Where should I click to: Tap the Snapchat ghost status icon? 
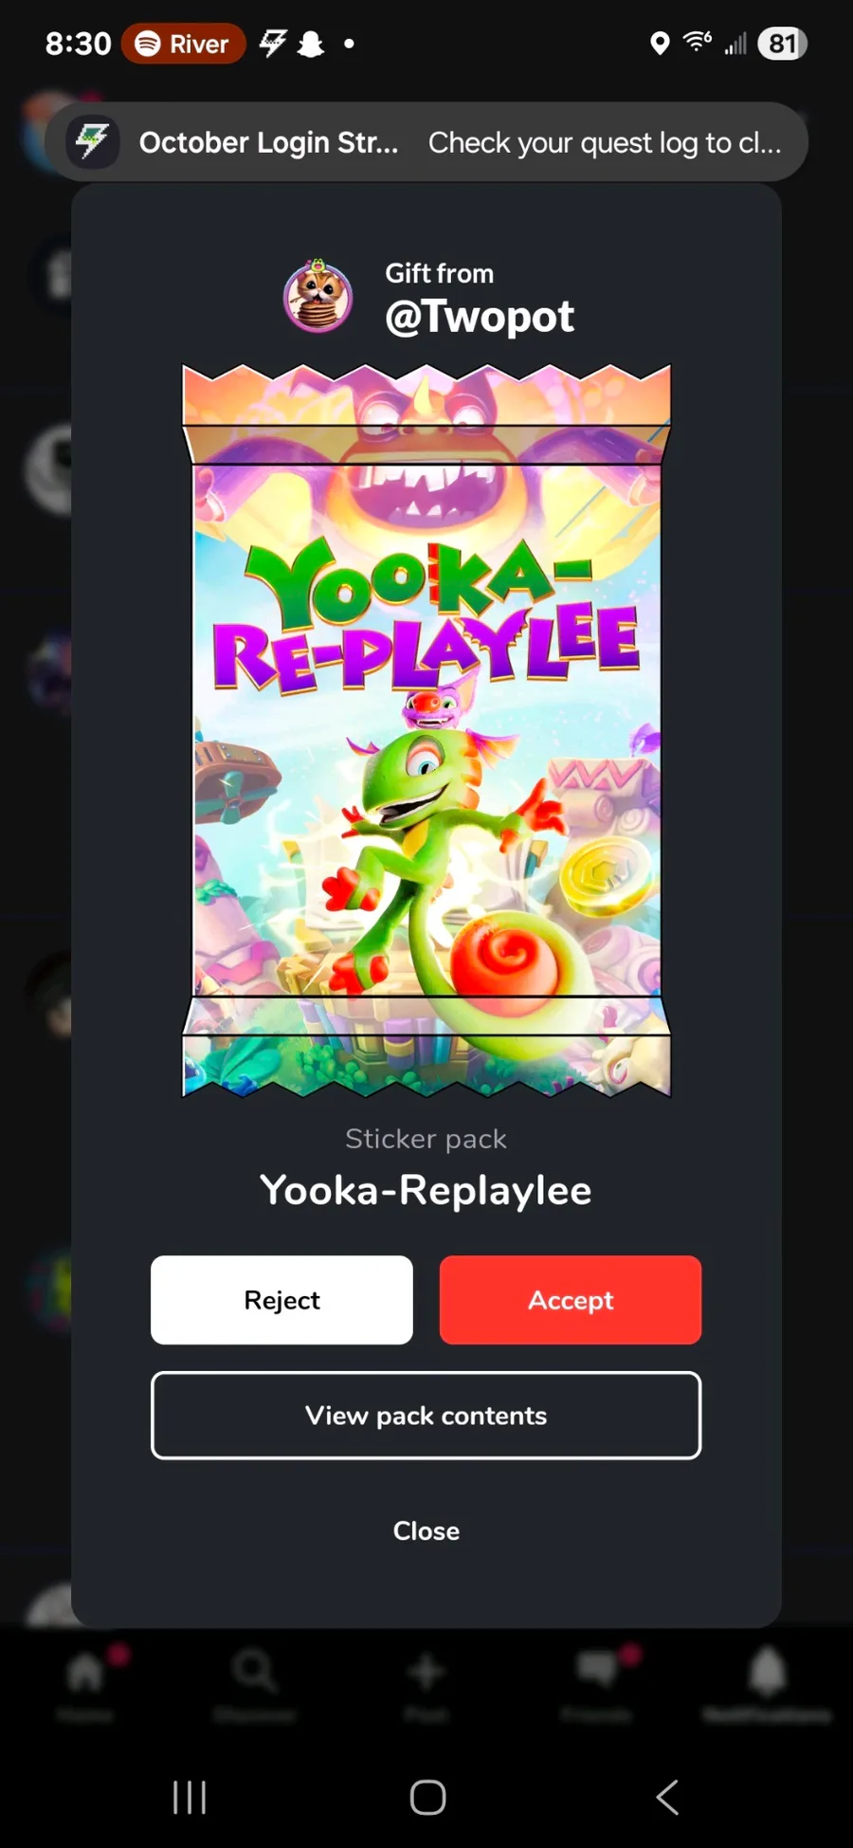coord(311,44)
